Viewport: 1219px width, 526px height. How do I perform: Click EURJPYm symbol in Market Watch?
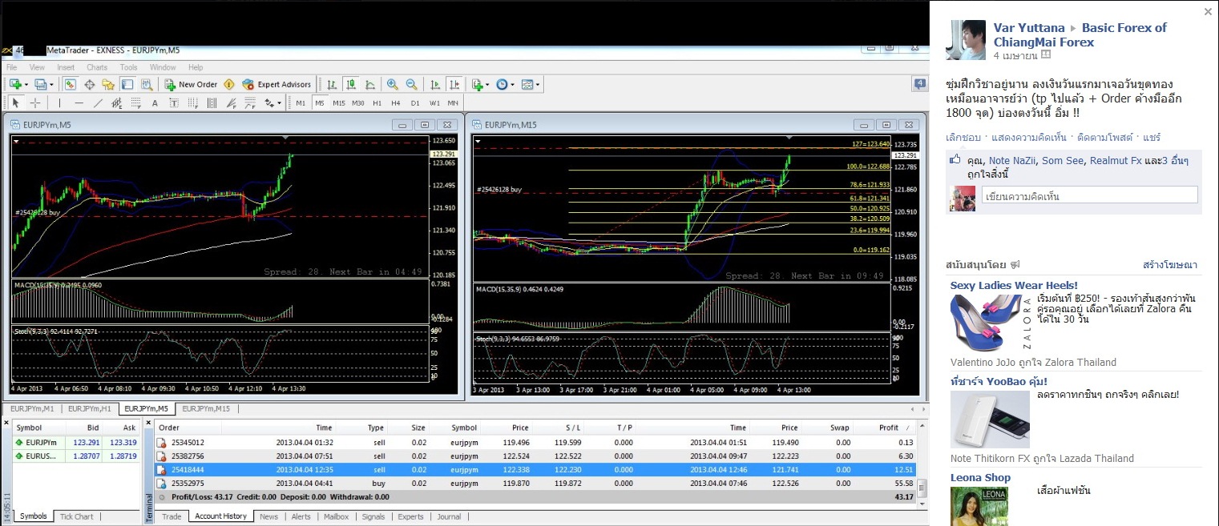(x=41, y=442)
